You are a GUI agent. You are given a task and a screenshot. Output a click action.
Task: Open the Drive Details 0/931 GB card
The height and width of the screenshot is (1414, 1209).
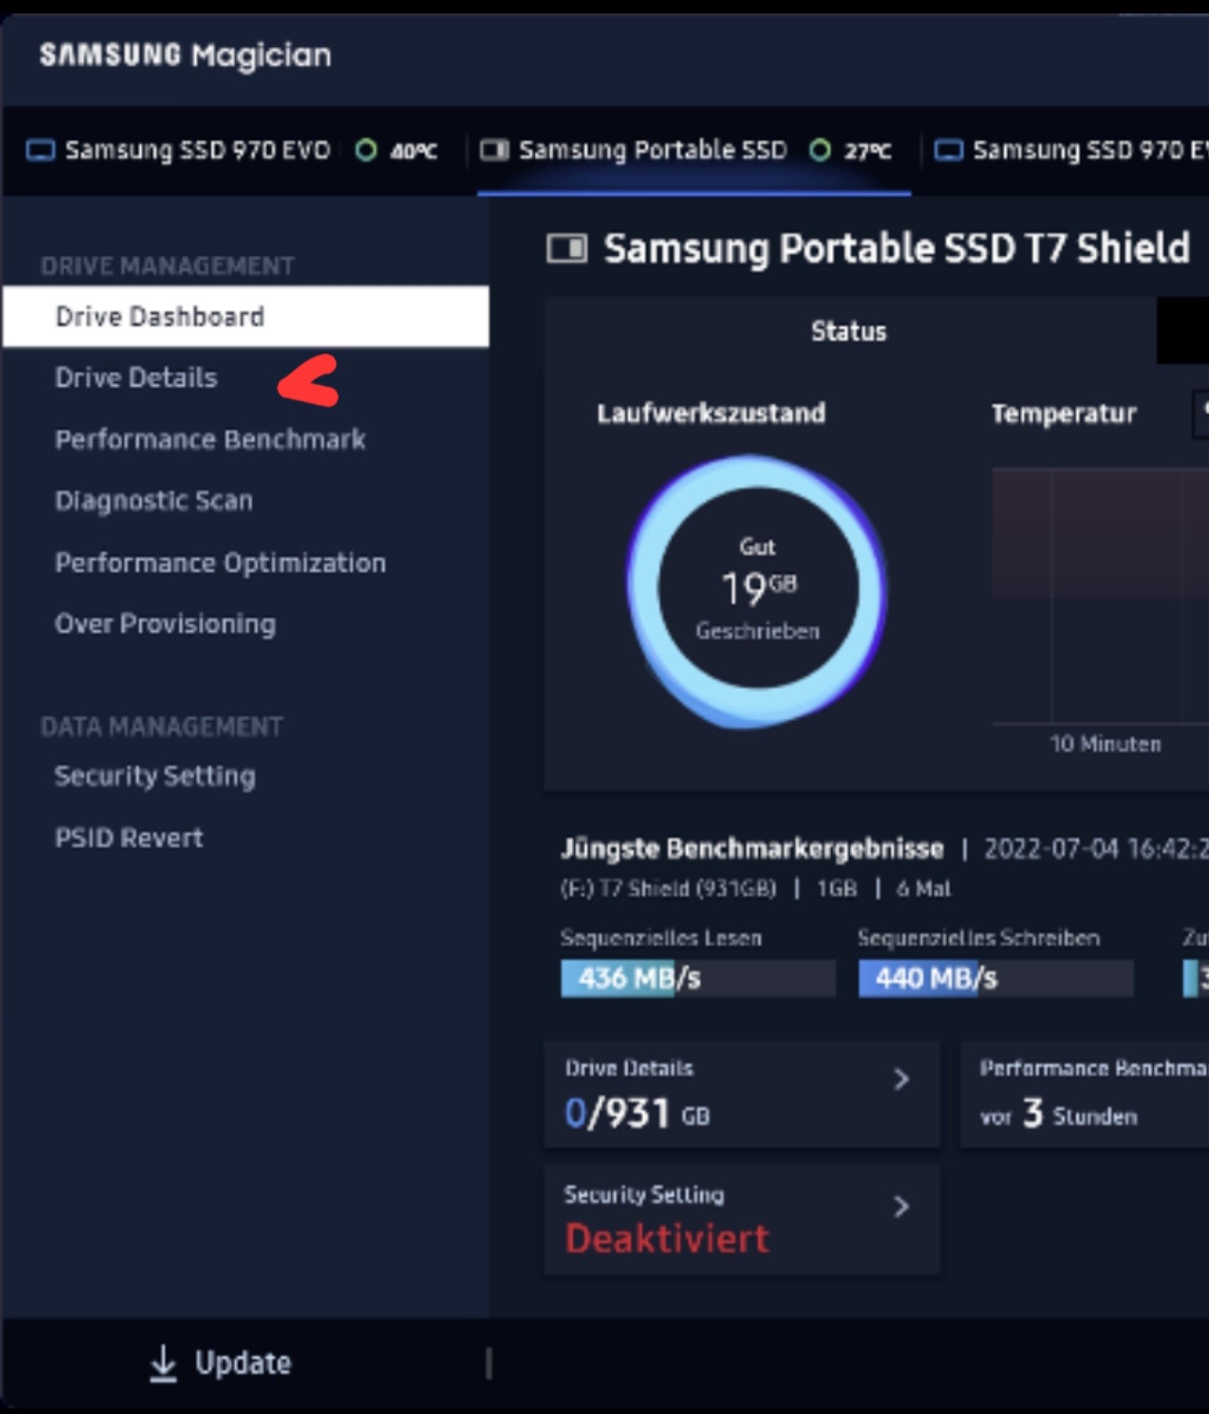pos(741,1095)
